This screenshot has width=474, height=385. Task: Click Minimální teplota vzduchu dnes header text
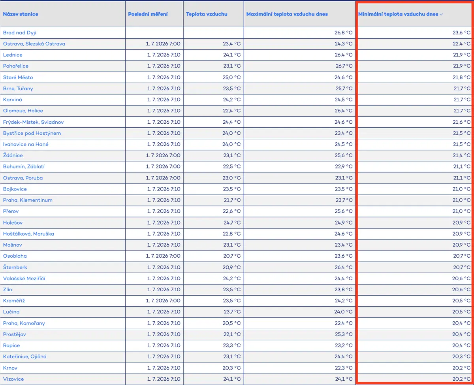click(398, 14)
